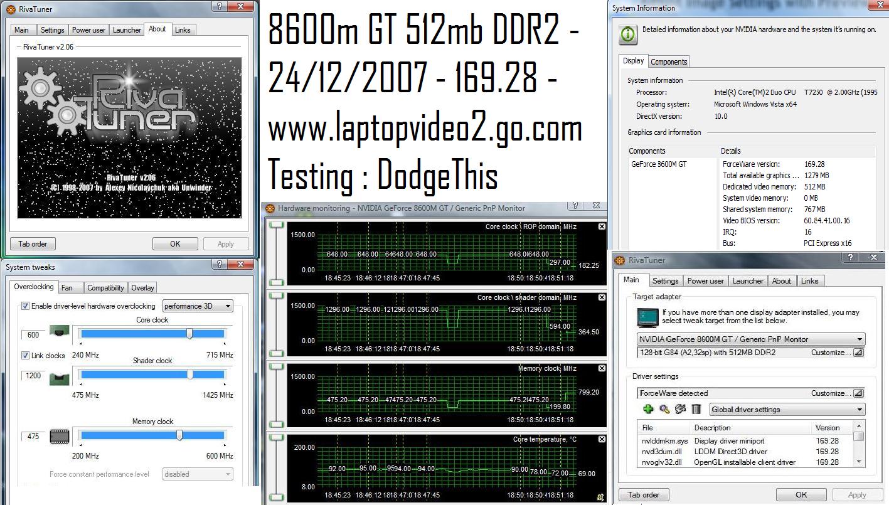Close the shader domain graph

602,297
